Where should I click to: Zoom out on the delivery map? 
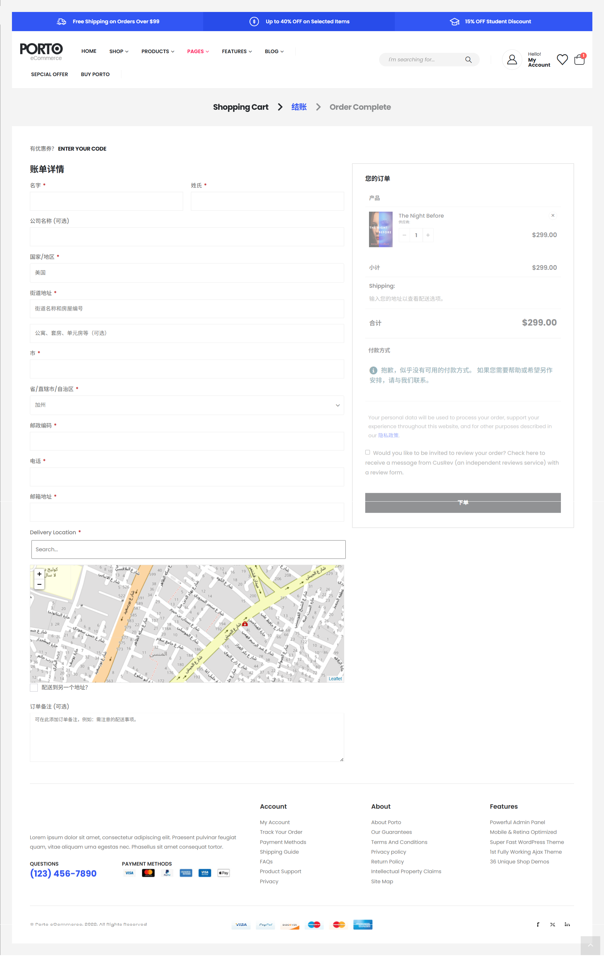[x=39, y=584]
